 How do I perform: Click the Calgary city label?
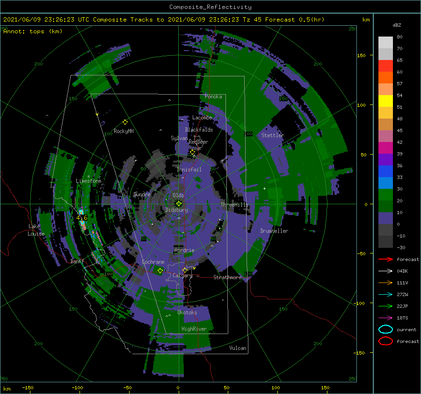coord(182,275)
